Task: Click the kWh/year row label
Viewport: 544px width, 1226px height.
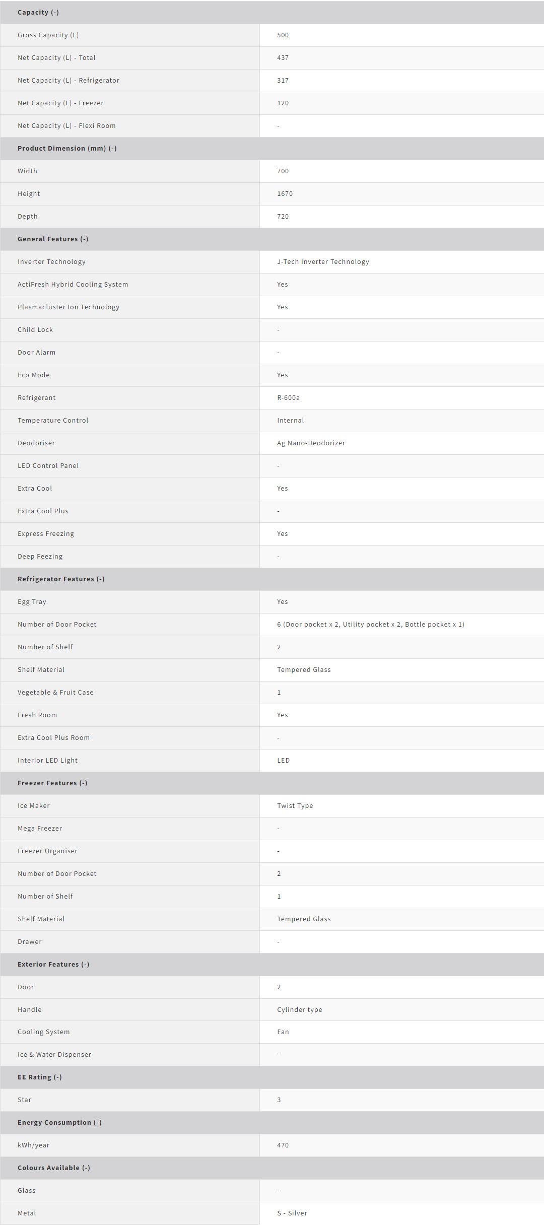Action: click(33, 1145)
